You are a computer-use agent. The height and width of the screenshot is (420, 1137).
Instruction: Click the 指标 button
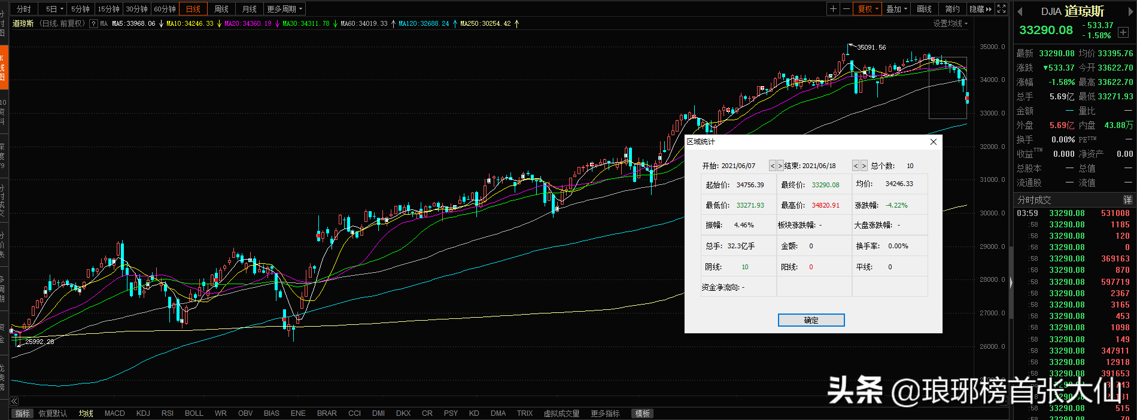click(22, 413)
